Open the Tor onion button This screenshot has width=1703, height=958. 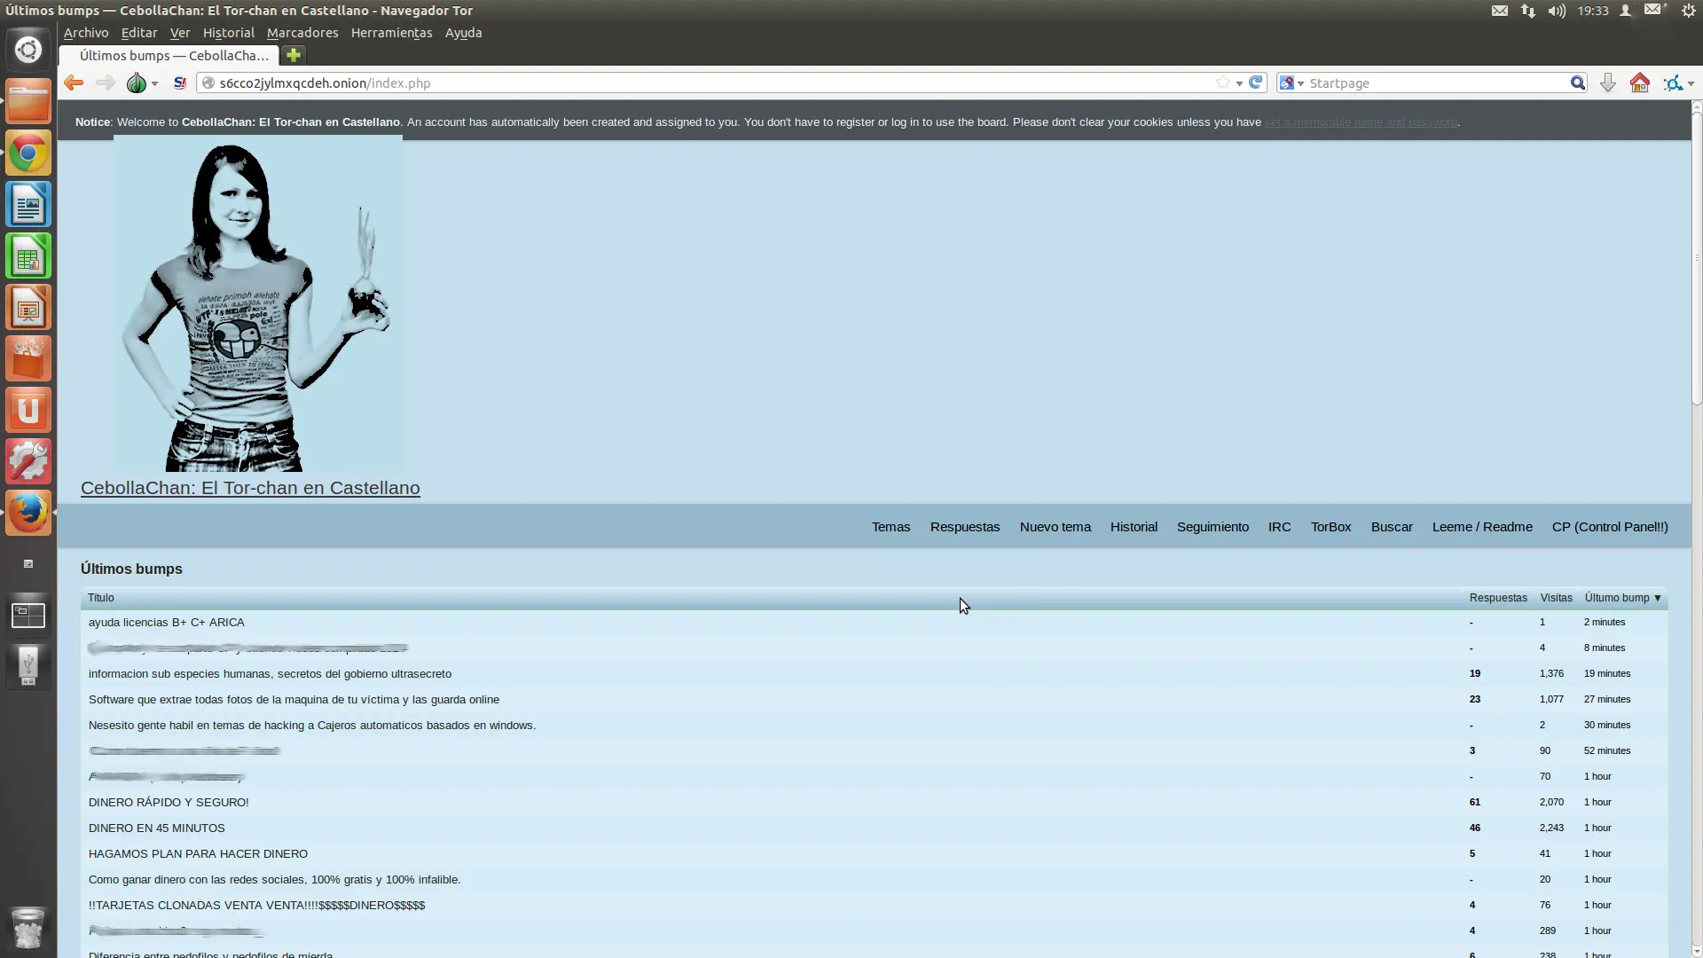(x=136, y=82)
